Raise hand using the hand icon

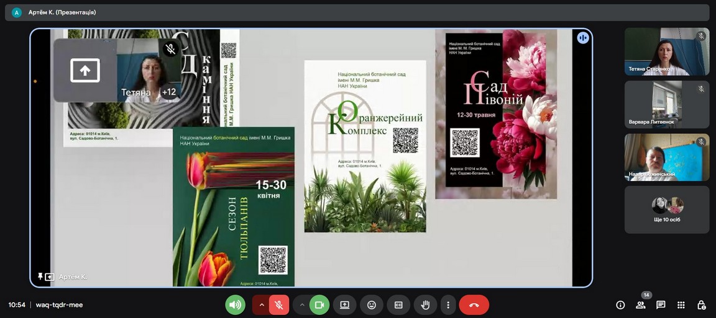(x=426, y=305)
